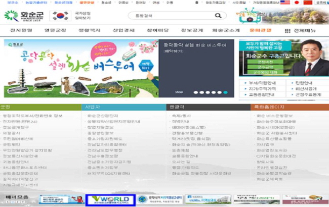This screenshot has width=329, height=207.
Task: Click the slideshow stop control
Action: pyautogui.click(x=179, y=92)
